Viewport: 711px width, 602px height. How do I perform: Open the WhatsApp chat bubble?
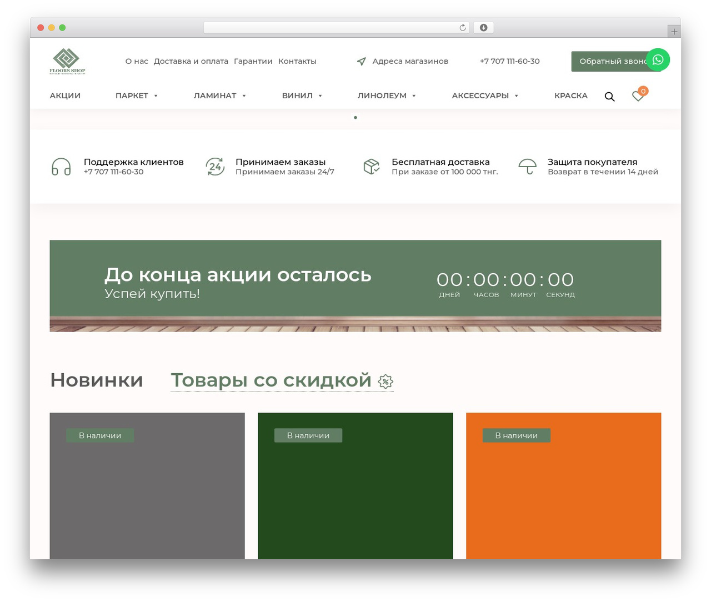[658, 59]
